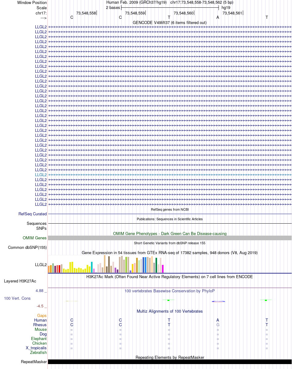Click the orange Gaps label

tap(42, 316)
